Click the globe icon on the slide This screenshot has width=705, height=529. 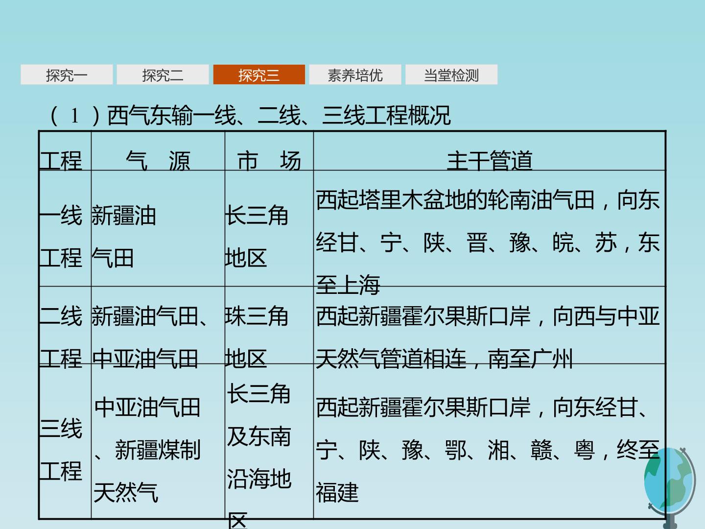pyautogui.click(x=670, y=487)
